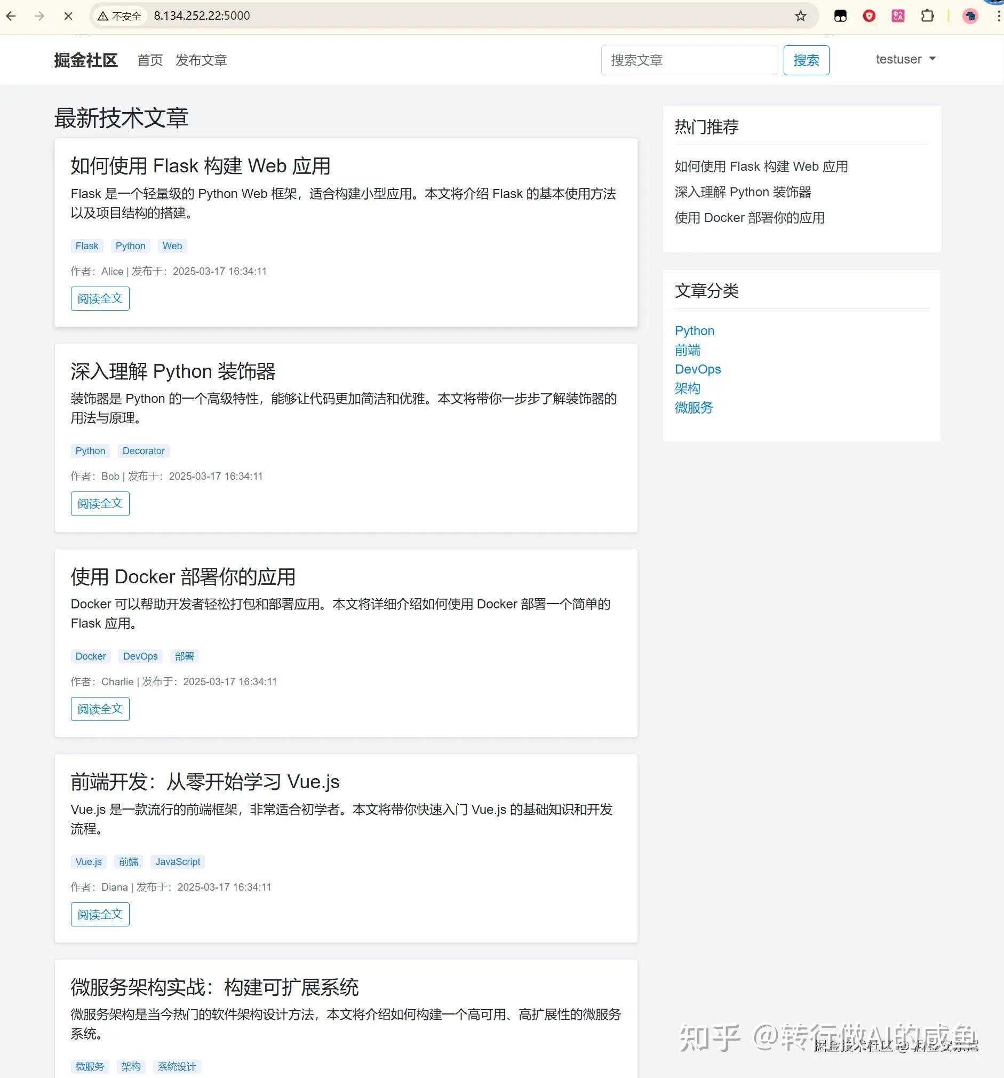The height and width of the screenshot is (1078, 1004).
Task: Click the 掘金社区 brand logo
Action: click(x=86, y=60)
